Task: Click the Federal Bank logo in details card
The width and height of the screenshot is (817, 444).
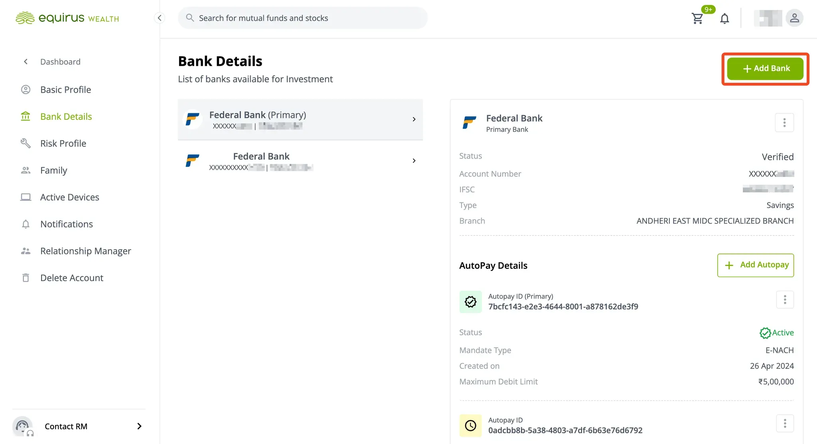Action: coord(469,123)
